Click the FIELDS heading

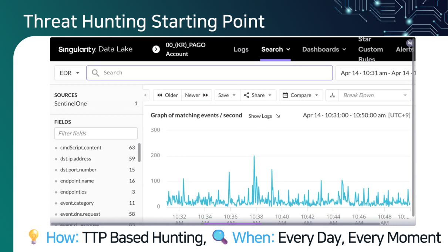[63, 122]
